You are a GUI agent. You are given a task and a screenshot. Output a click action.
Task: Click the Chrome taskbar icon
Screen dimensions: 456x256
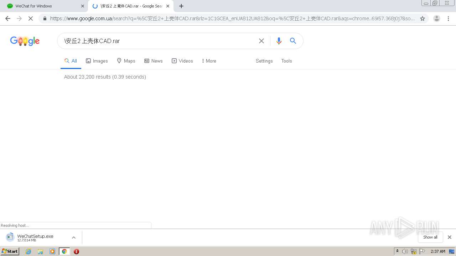64,251
